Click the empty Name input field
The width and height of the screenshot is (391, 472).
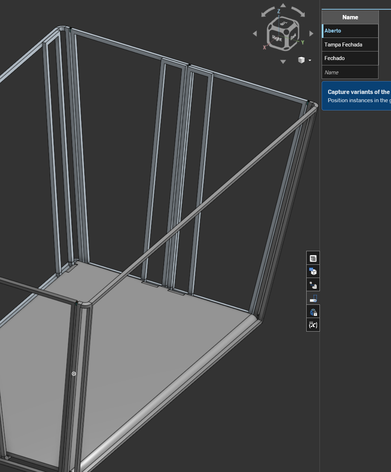pyautogui.click(x=350, y=72)
